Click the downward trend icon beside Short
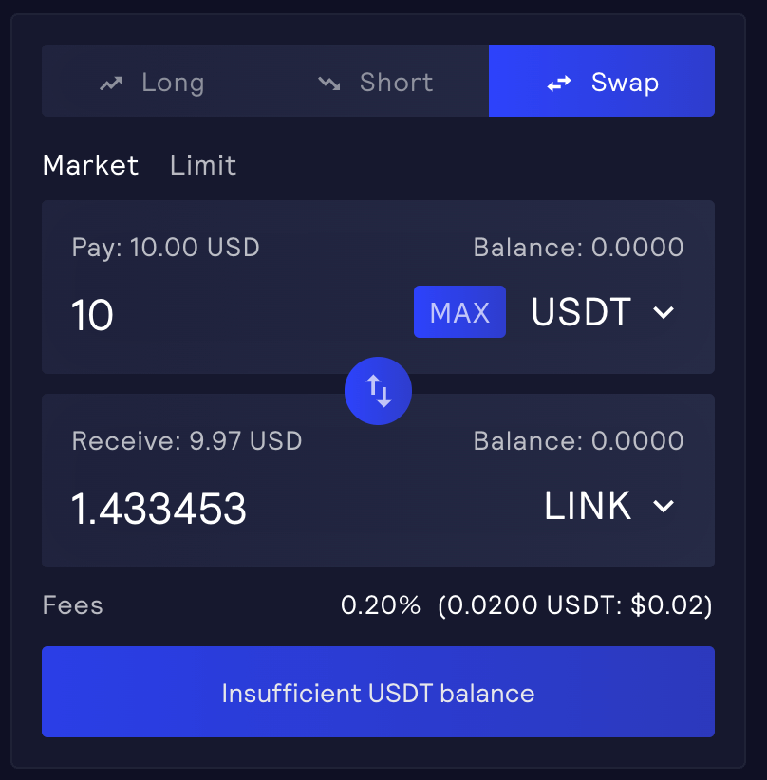This screenshot has height=780, width=767. (x=328, y=84)
